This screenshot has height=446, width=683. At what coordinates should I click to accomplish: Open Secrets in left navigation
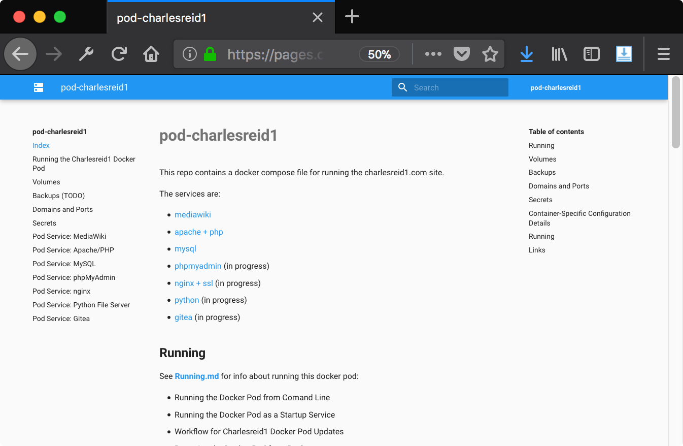(x=44, y=223)
